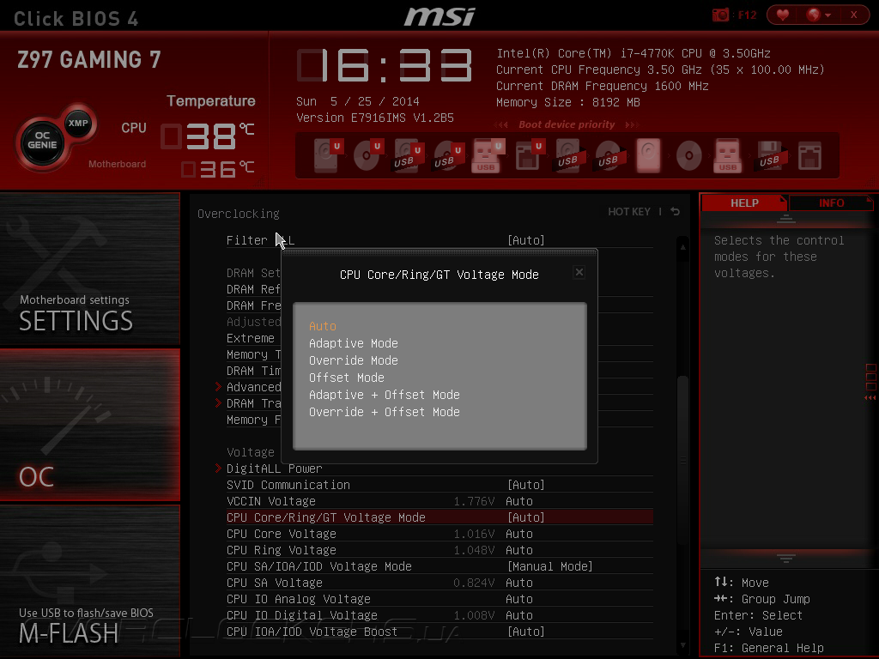Choose Override + Offset Mode option
Viewport: 879px width, 659px height.
click(384, 412)
